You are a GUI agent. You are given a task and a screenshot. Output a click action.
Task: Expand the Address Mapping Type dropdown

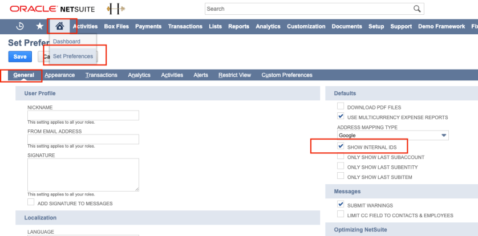(x=392, y=136)
